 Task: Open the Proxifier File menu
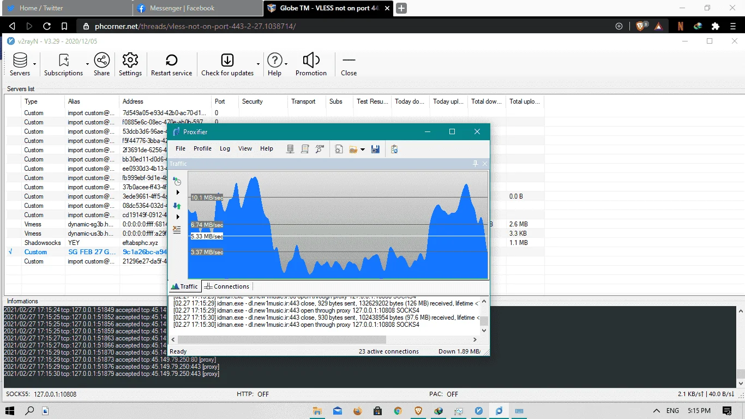coord(181,148)
